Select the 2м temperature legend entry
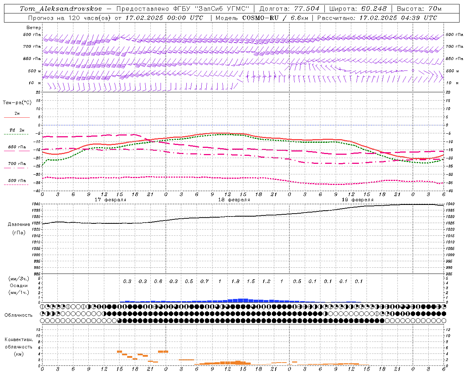The height and width of the screenshot is (372, 465). [x=17, y=113]
